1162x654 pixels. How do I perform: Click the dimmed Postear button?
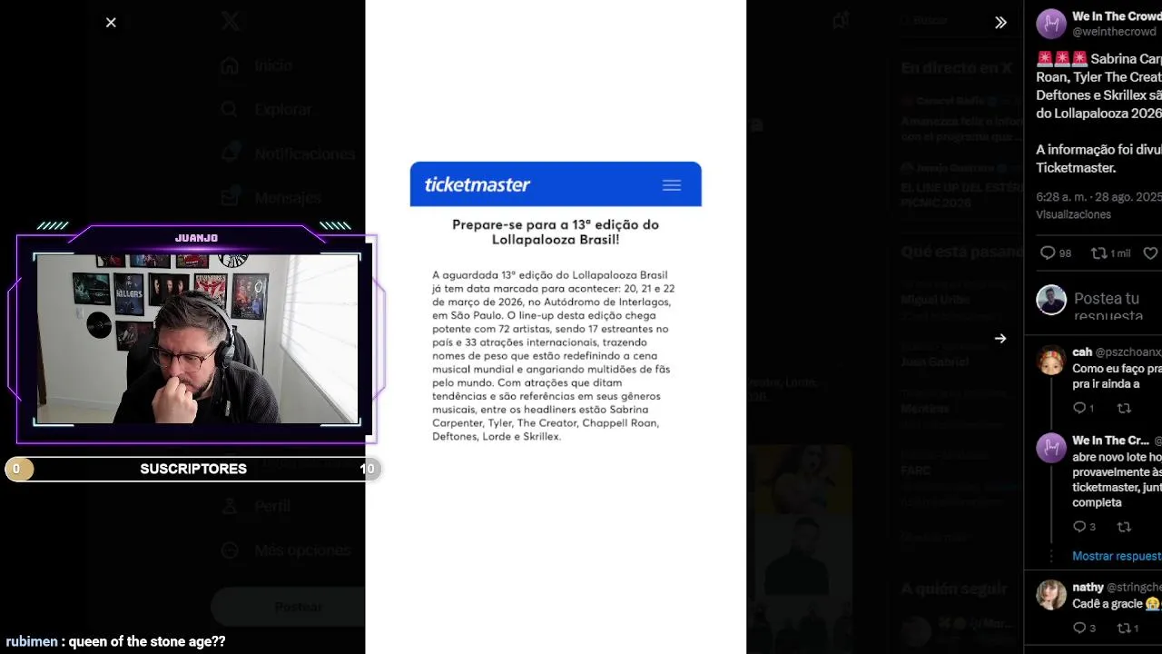click(x=288, y=607)
